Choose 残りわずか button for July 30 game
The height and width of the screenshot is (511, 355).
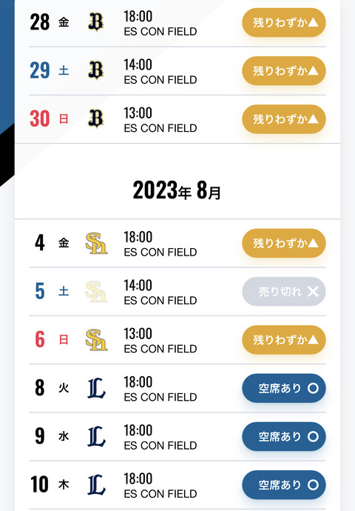[284, 119]
